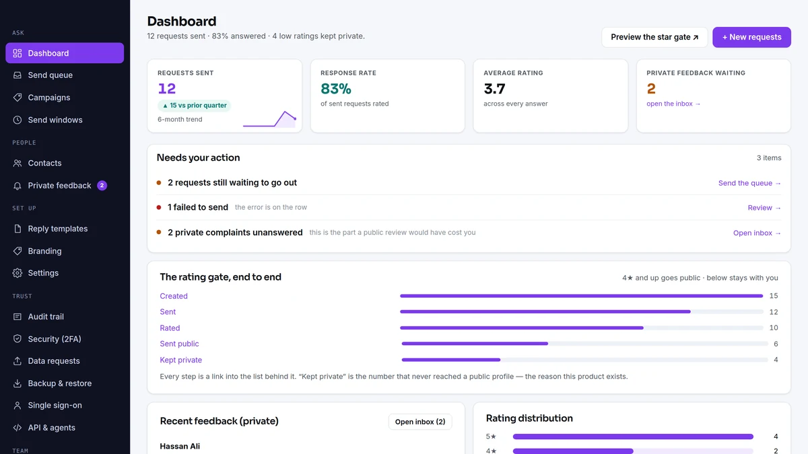Select Send windows in sidebar
The image size is (808, 454).
tap(65, 120)
